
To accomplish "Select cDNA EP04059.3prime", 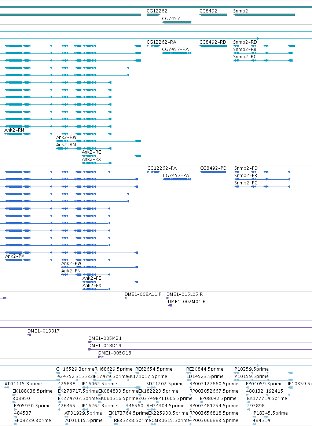I will click(264, 383).
